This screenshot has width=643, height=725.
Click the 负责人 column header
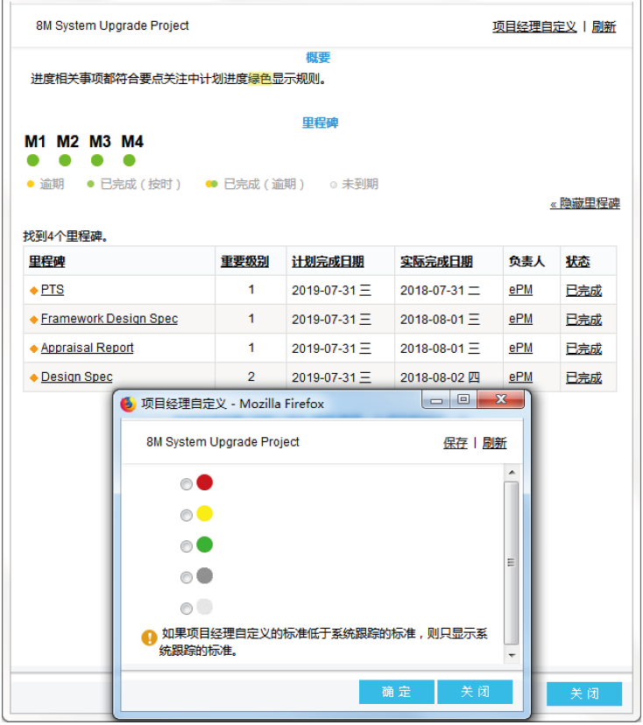pos(526,262)
